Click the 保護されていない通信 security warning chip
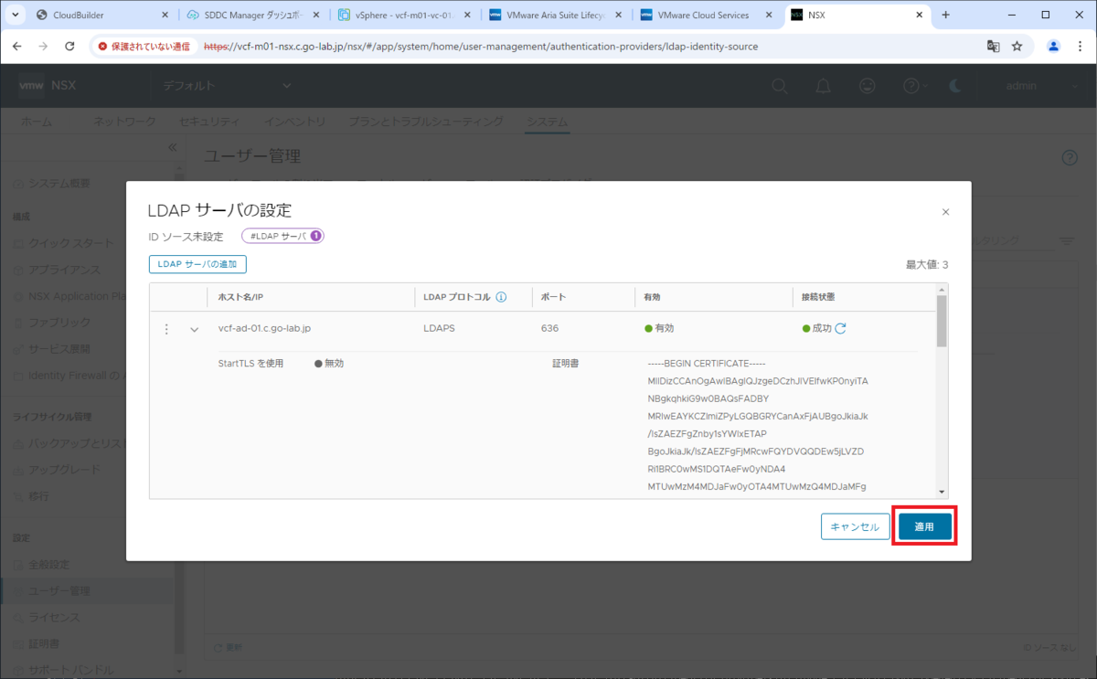 [144, 46]
